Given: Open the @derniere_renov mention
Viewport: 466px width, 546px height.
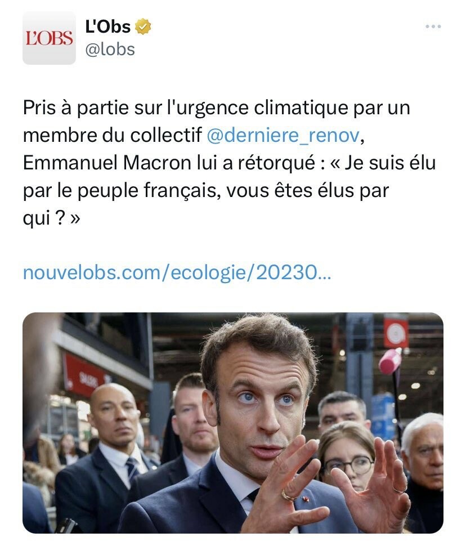Looking at the screenshot, I should tap(281, 136).
